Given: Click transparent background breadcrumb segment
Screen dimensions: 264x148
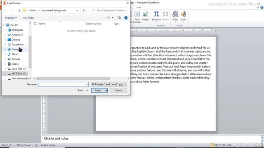Looking at the screenshot, I should [54, 10].
